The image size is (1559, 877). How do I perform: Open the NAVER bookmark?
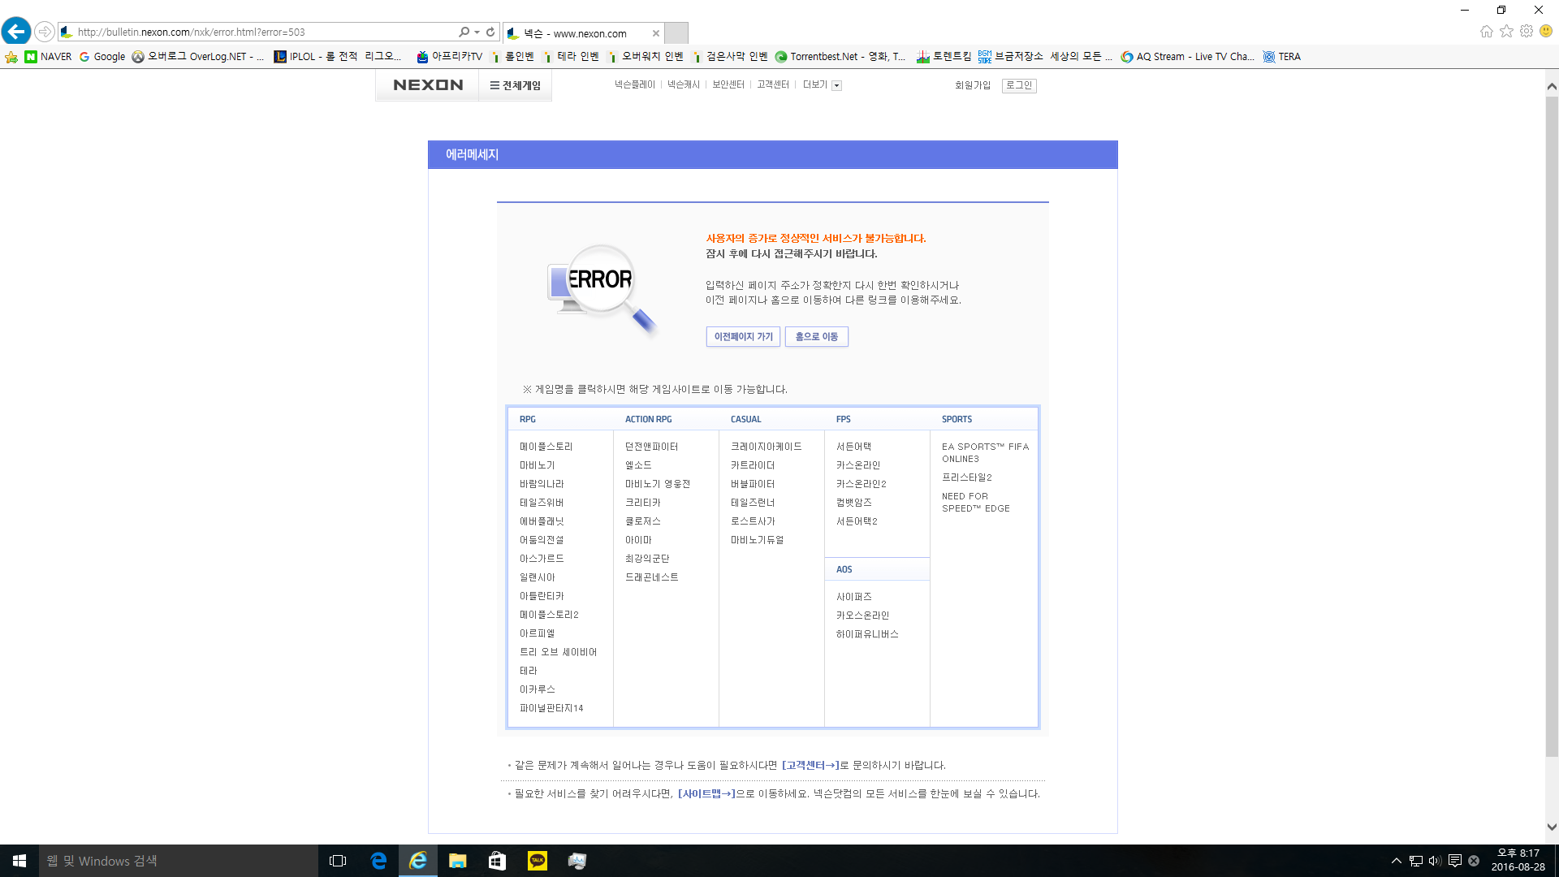point(48,57)
